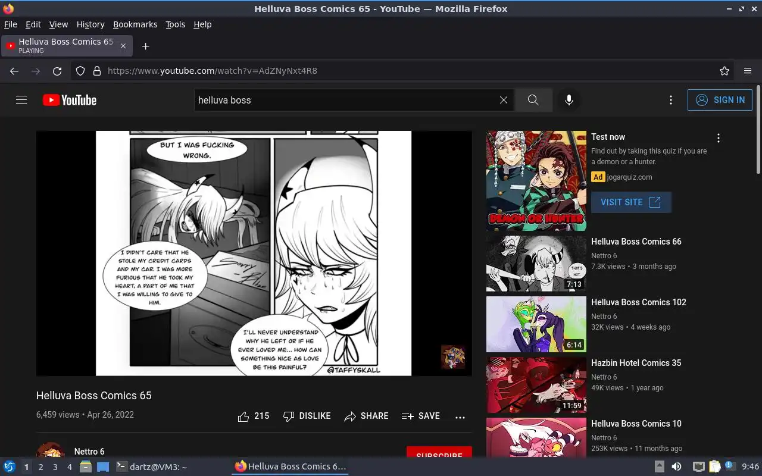
Task: Close the Helluva Boss Comics 65 tab
Action: click(x=123, y=46)
